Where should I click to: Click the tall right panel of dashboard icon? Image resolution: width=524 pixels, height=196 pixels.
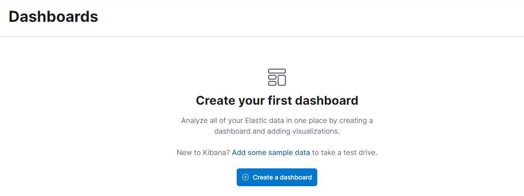(x=282, y=80)
